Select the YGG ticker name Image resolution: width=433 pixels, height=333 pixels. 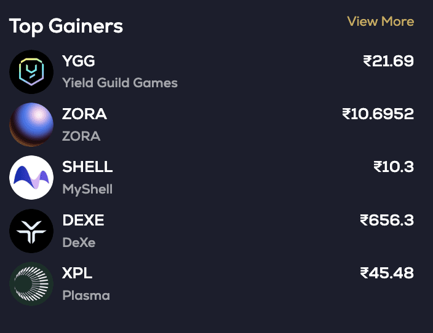click(x=79, y=61)
